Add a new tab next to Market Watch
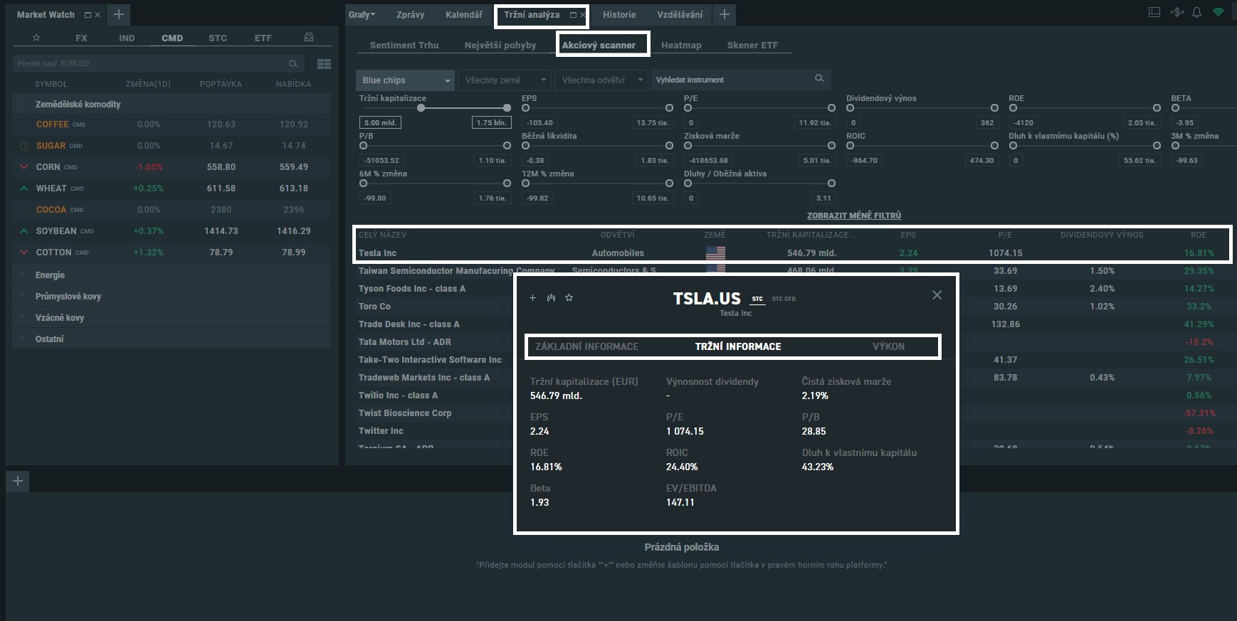1237x621 pixels. [x=119, y=14]
